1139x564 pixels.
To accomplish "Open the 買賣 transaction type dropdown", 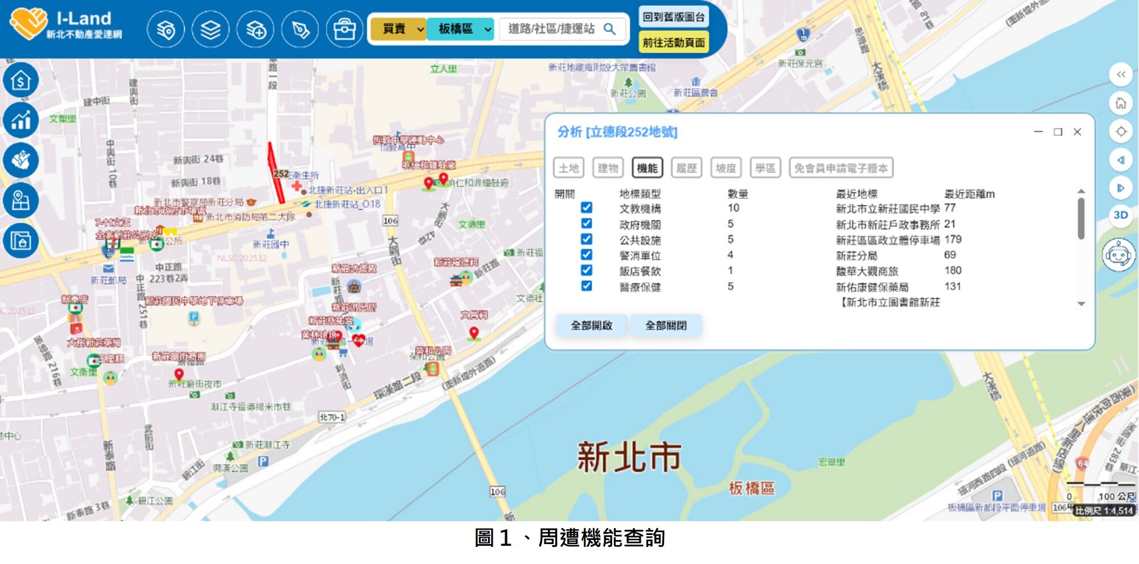I will point(399,29).
